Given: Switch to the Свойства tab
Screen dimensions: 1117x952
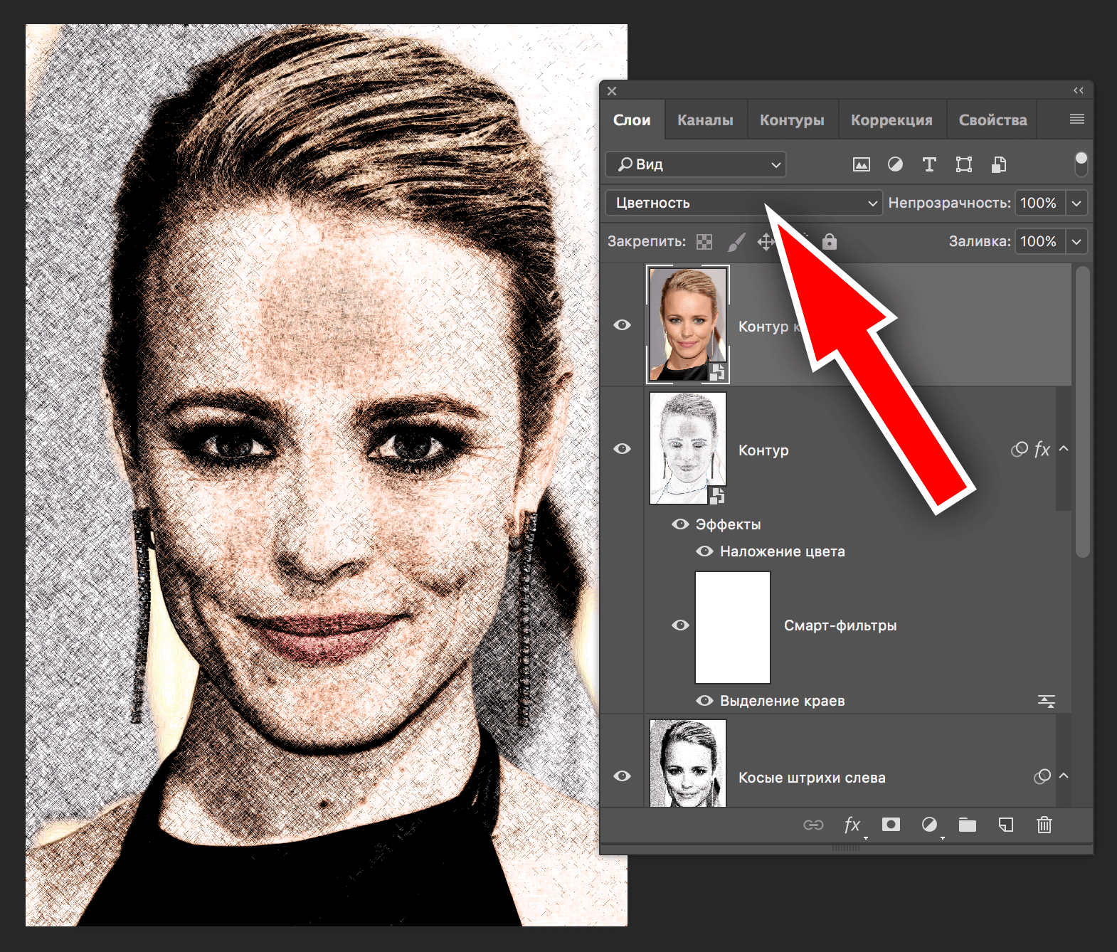Looking at the screenshot, I should (x=992, y=120).
